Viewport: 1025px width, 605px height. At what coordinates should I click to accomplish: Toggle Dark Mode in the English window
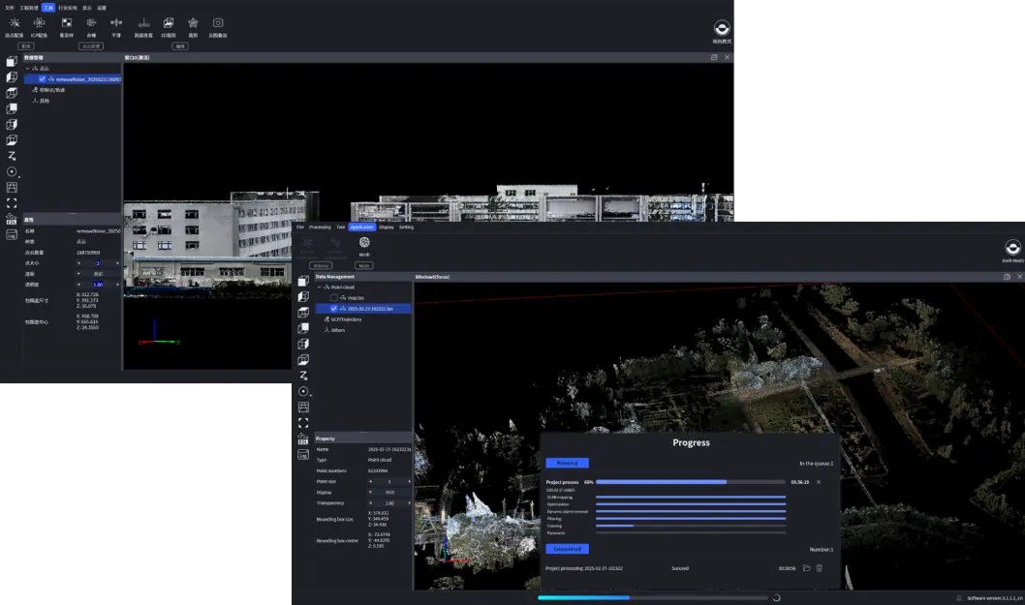pyautogui.click(x=1012, y=248)
